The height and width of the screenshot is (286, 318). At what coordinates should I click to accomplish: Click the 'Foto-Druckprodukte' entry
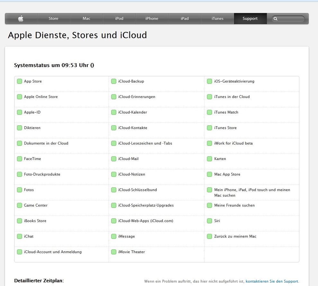pos(42,174)
